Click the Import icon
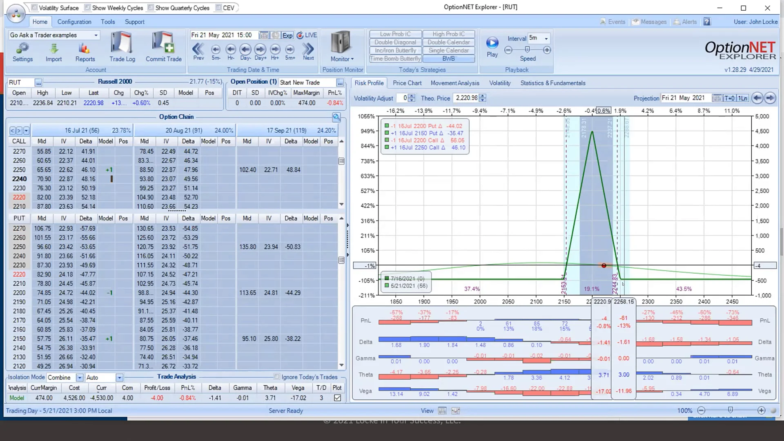Viewport: 784px width, 441px height. point(53,52)
